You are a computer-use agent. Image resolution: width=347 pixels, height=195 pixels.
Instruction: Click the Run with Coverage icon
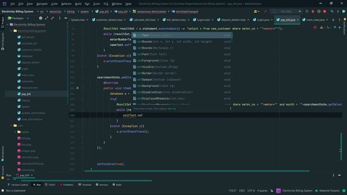click(319, 11)
